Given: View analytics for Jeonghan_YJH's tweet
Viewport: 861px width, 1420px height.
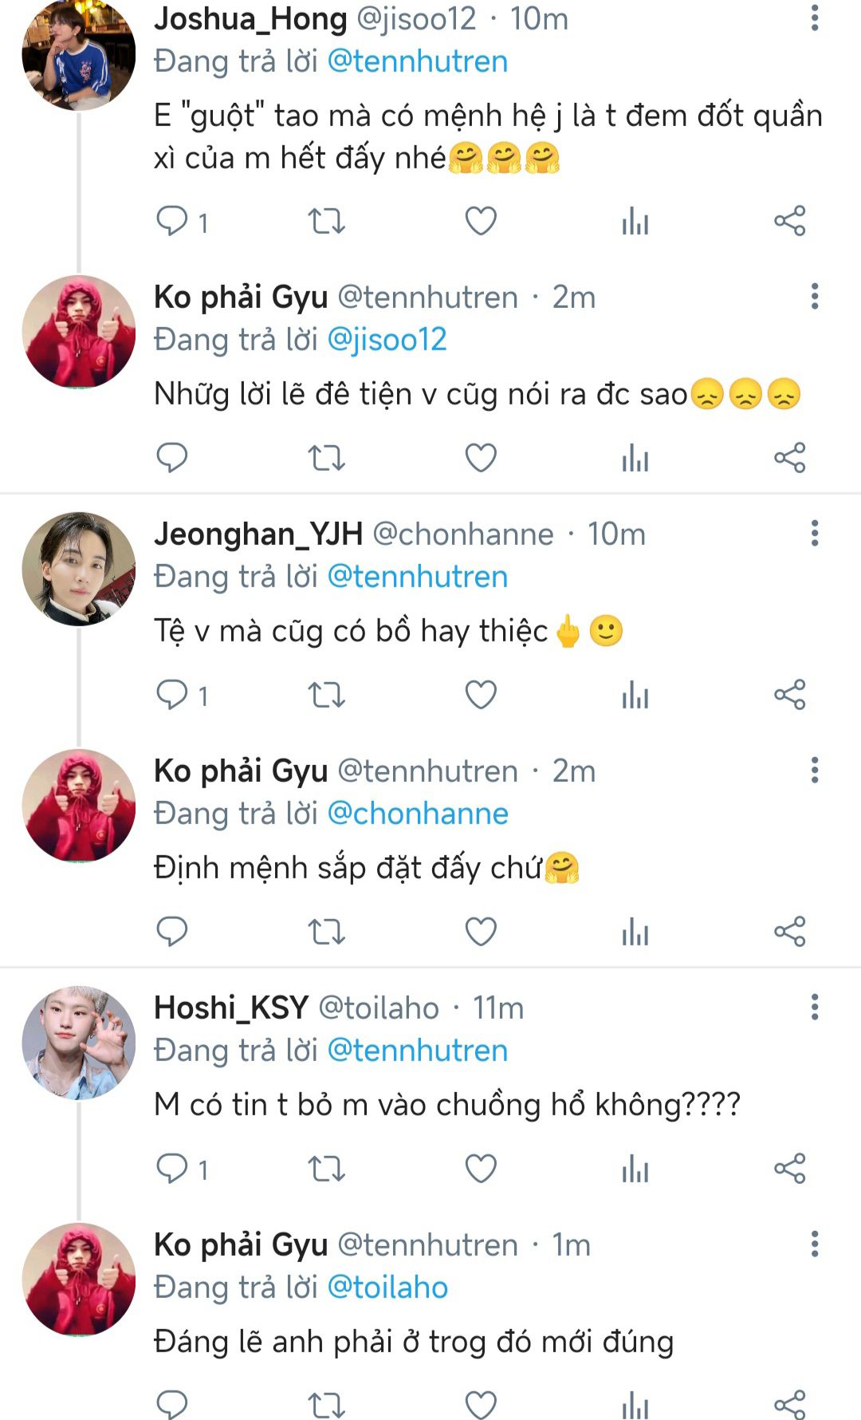Looking at the screenshot, I should click(x=635, y=695).
